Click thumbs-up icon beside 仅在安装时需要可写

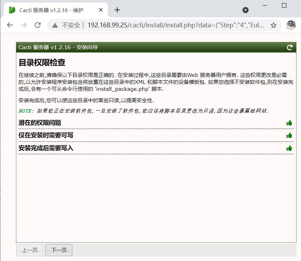[289, 135]
